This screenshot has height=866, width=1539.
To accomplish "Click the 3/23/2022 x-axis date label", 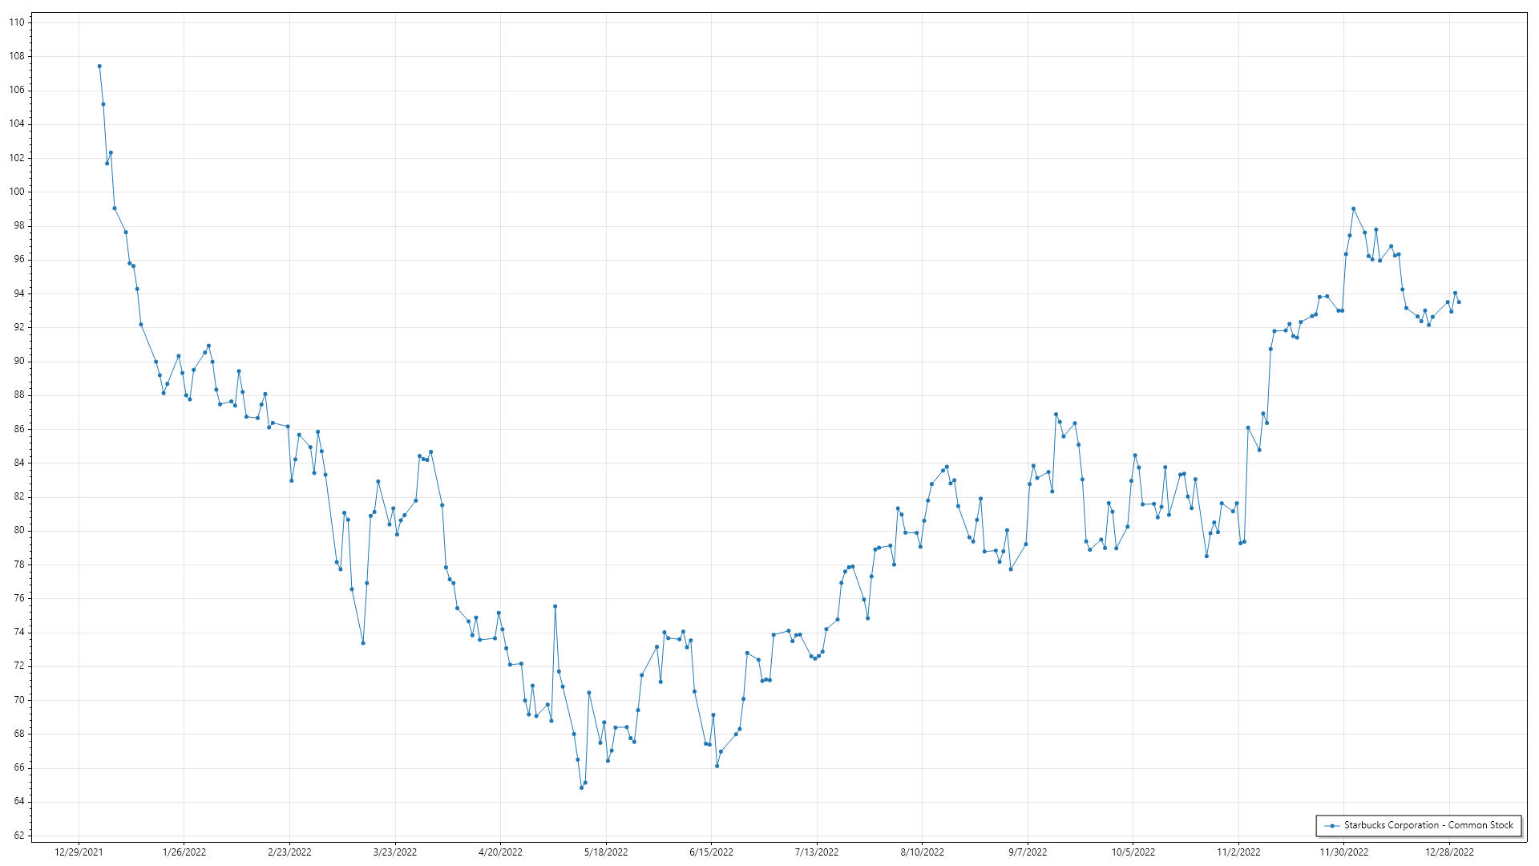I will (x=395, y=852).
